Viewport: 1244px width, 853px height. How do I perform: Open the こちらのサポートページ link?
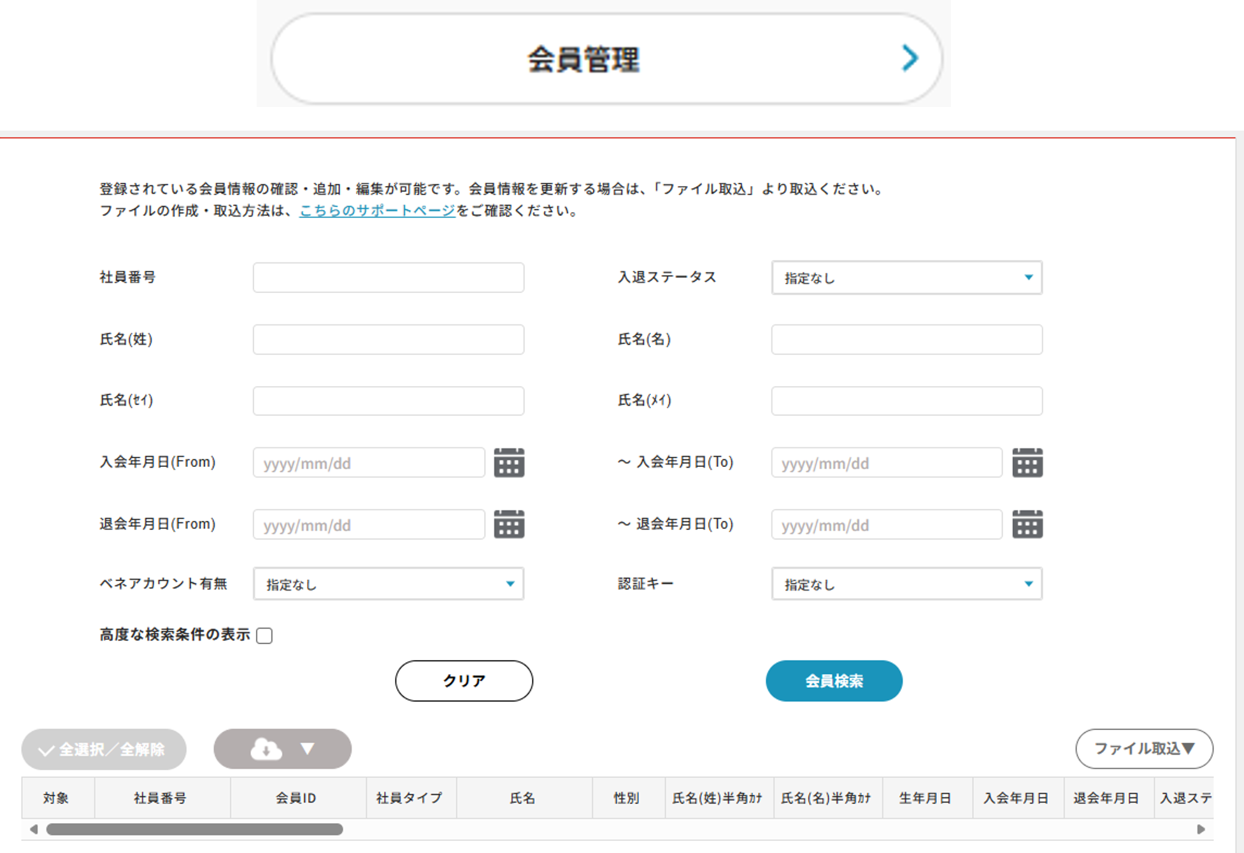(377, 211)
